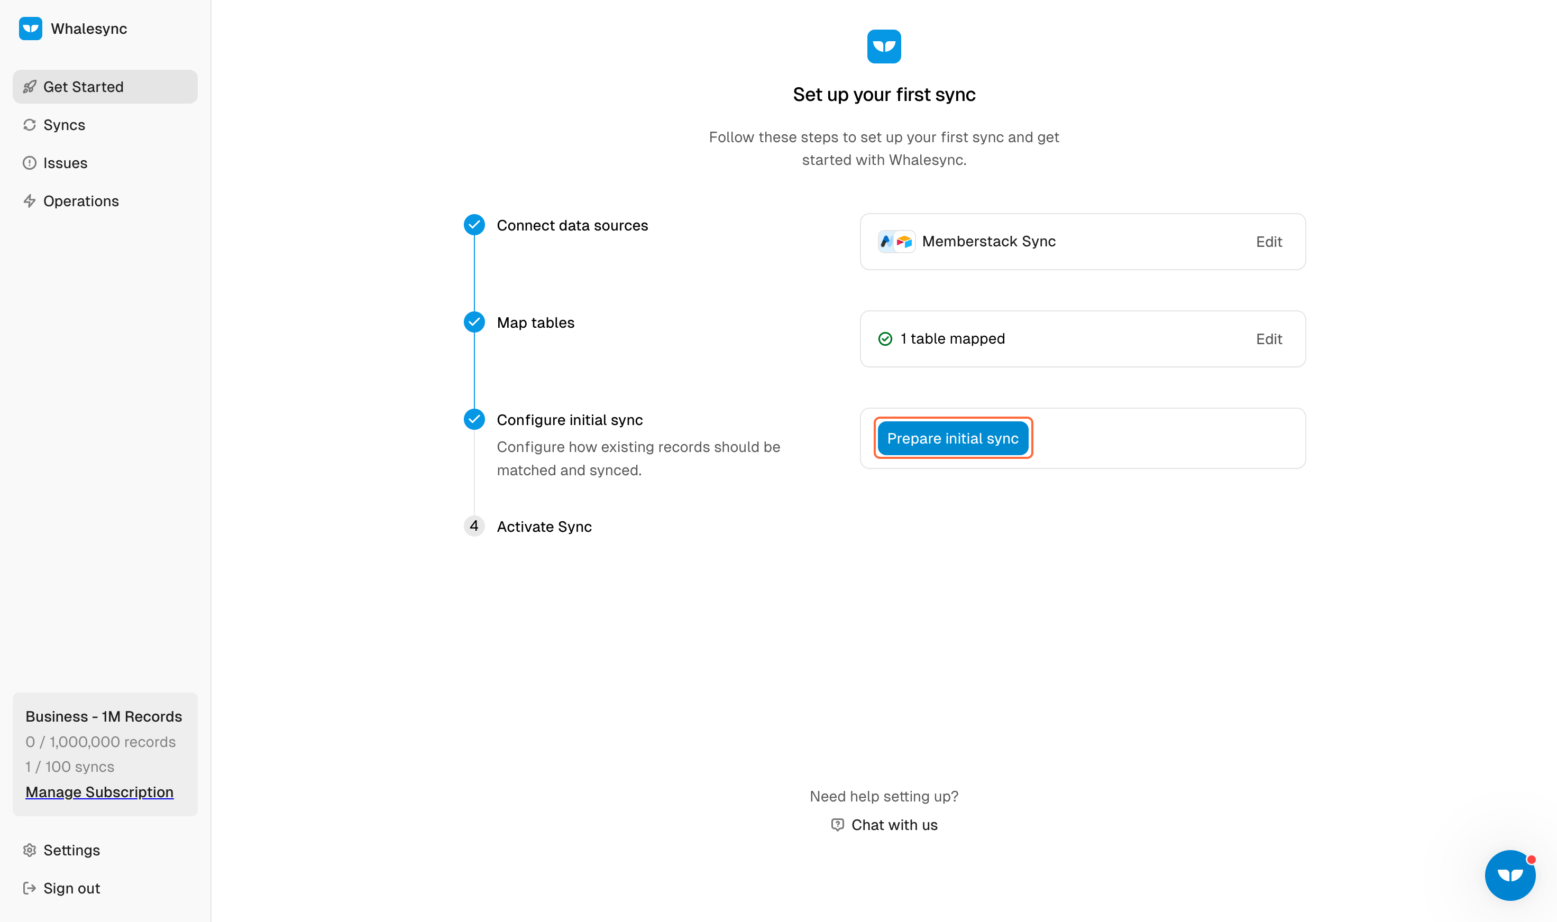
Task: Click the Whalesync logo in the sidebar
Action: (x=30, y=29)
